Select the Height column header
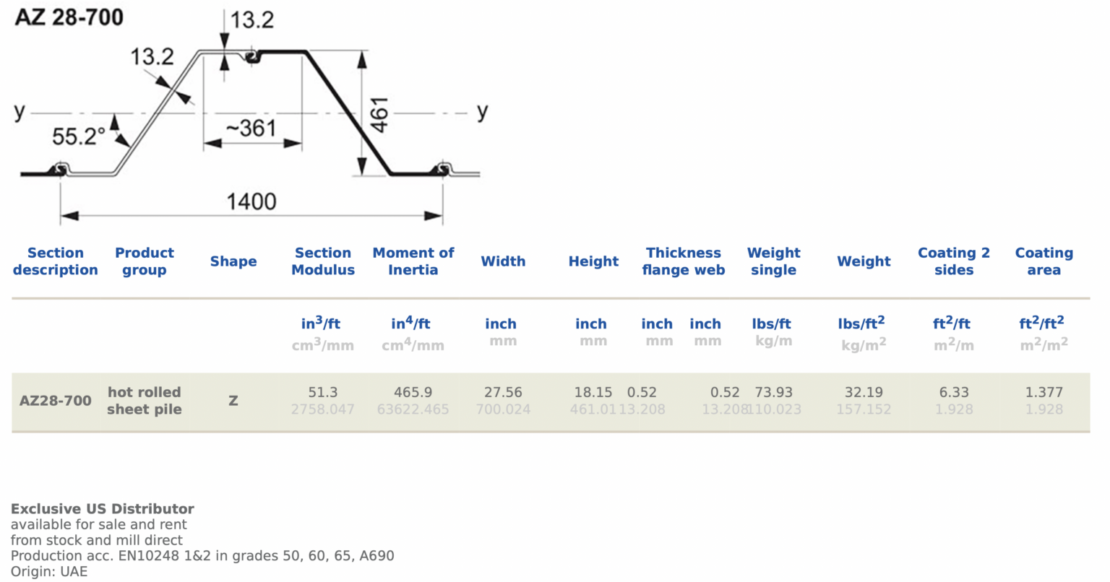Image resolution: width=1110 pixels, height=582 pixels. pyautogui.click(x=593, y=261)
